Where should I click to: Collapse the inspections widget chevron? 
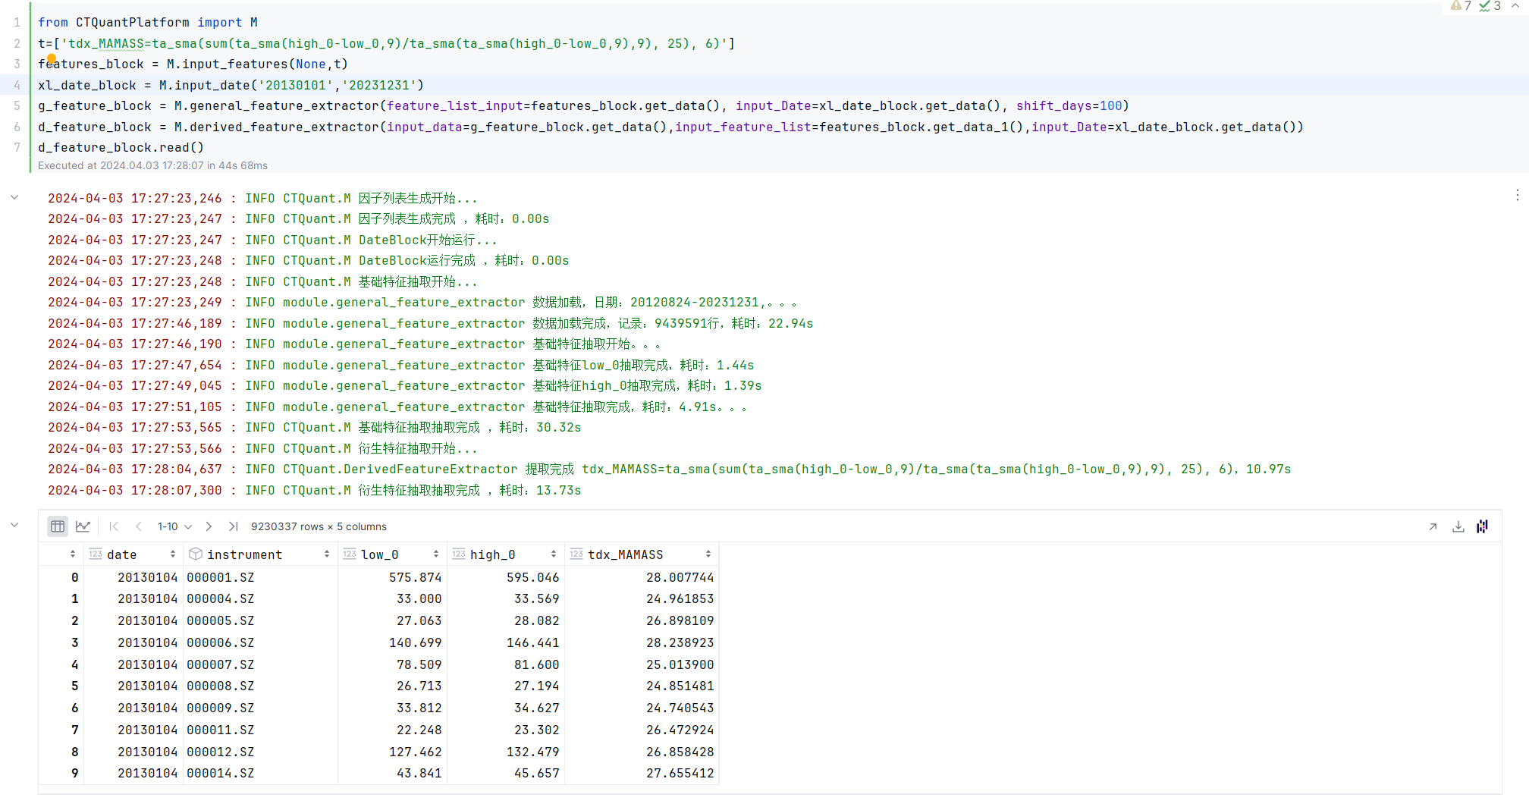pyautogui.click(x=1515, y=6)
